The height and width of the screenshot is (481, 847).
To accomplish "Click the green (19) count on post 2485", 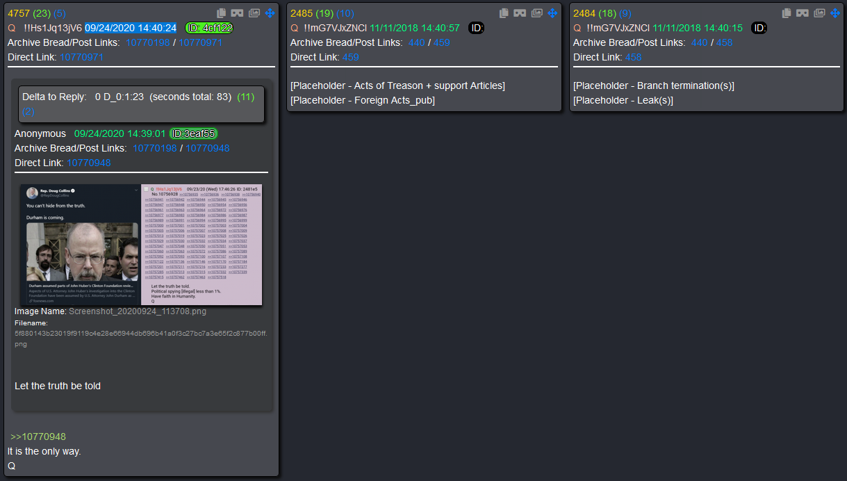I will [x=324, y=13].
